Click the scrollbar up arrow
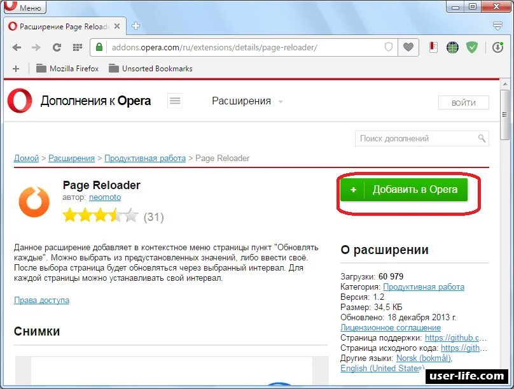This screenshot has width=514, height=389. [504, 84]
